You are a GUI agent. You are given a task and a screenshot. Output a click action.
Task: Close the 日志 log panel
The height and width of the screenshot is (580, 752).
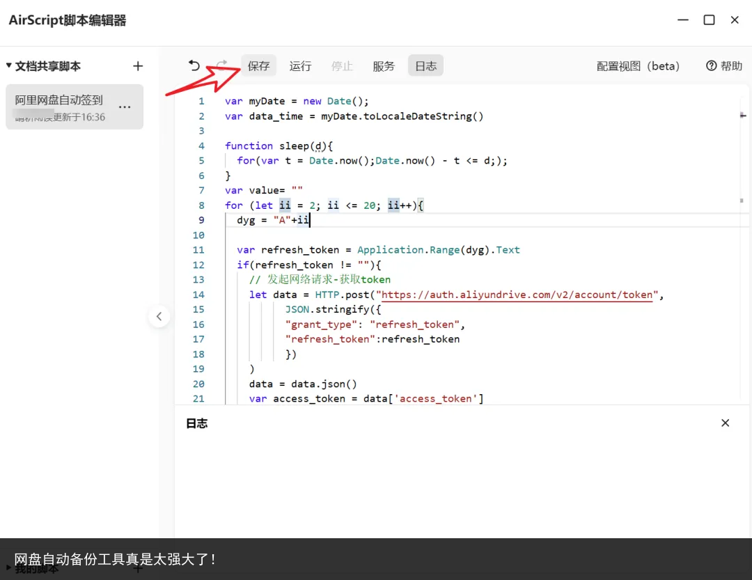tap(725, 423)
